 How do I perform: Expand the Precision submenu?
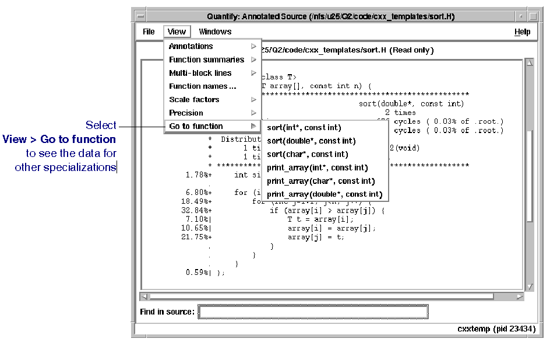[213, 113]
